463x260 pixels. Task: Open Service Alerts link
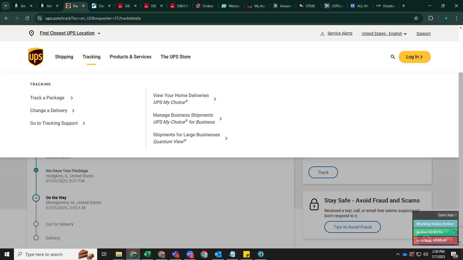coord(340,34)
